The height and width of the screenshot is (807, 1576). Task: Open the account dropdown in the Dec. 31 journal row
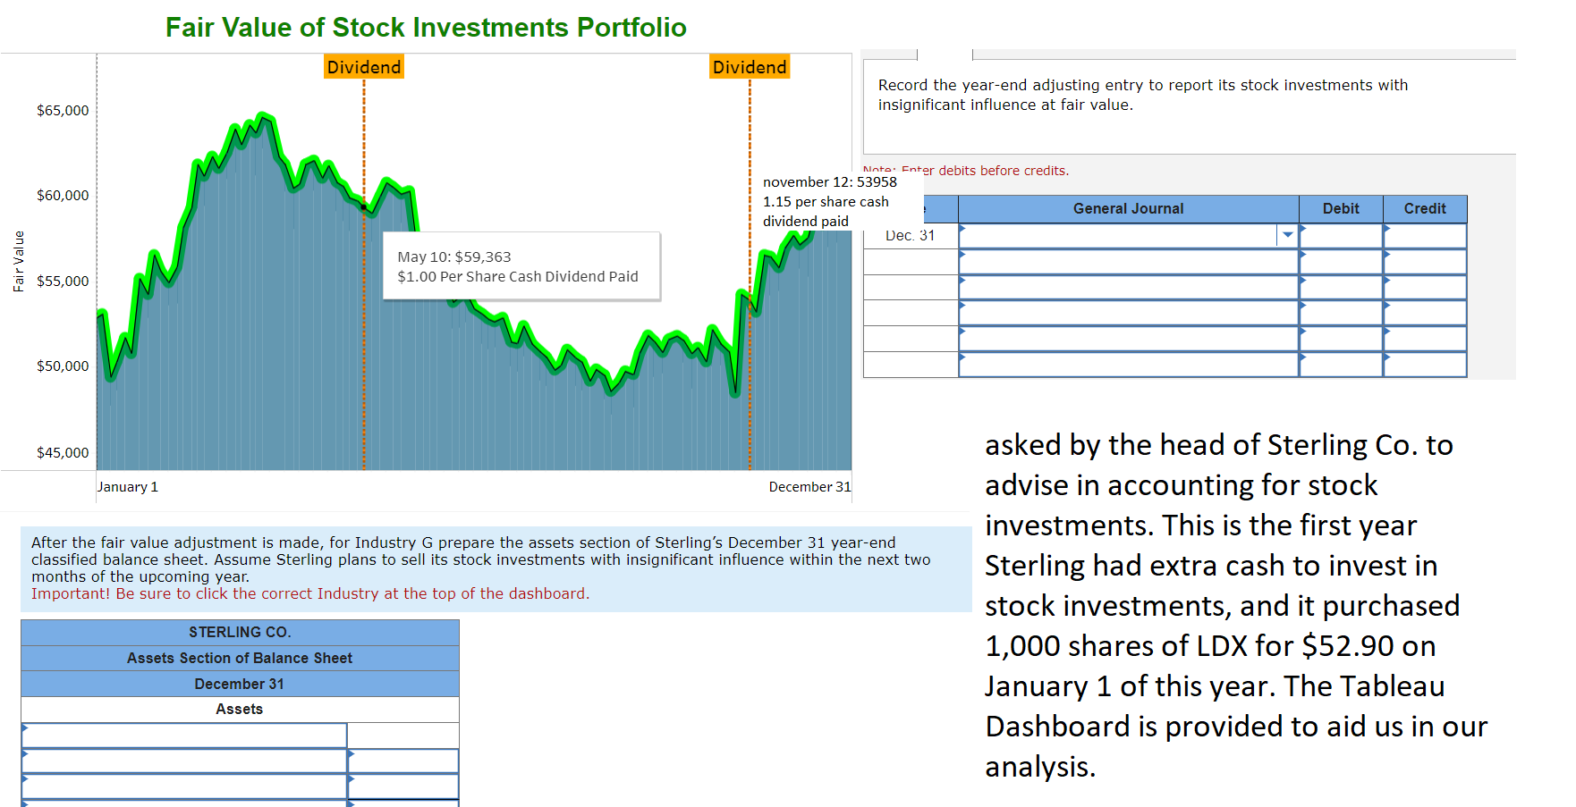tap(1288, 234)
